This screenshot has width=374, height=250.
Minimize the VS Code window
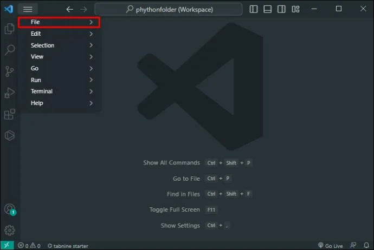314,9
